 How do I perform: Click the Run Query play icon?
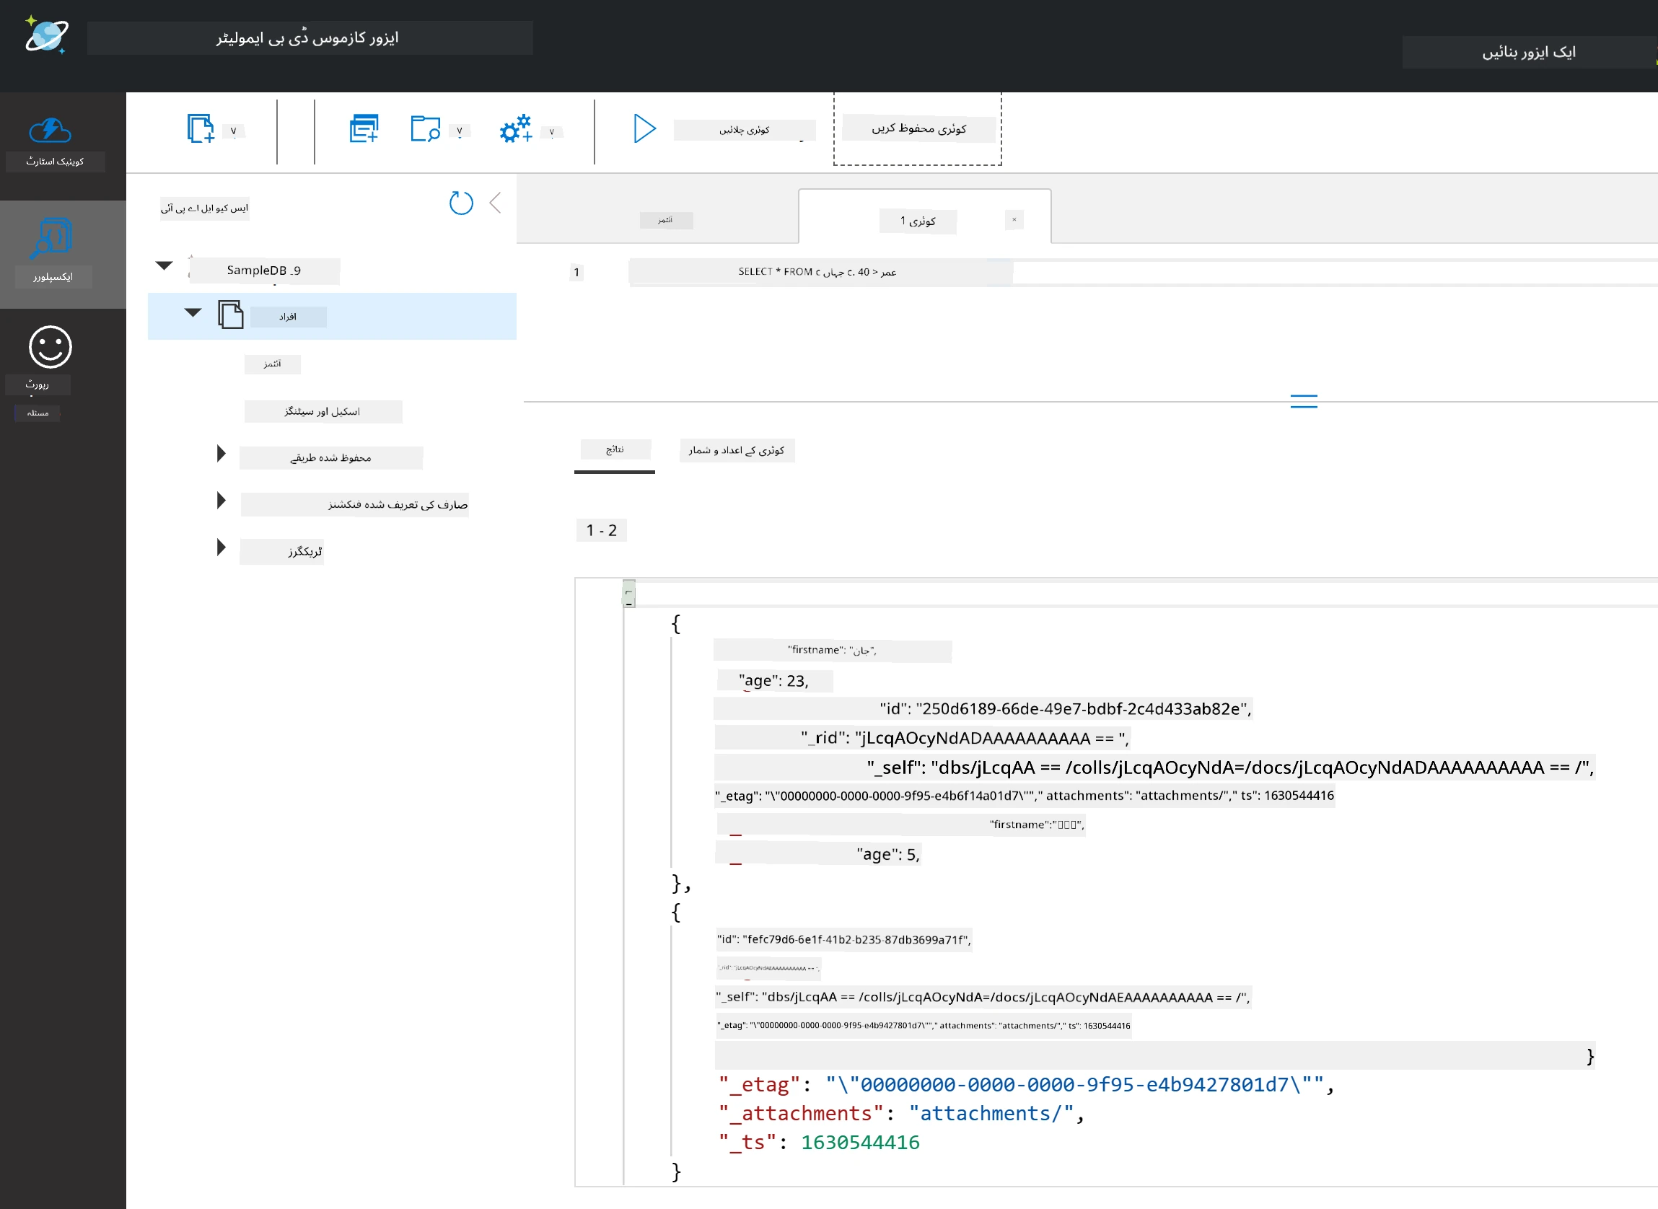644,128
